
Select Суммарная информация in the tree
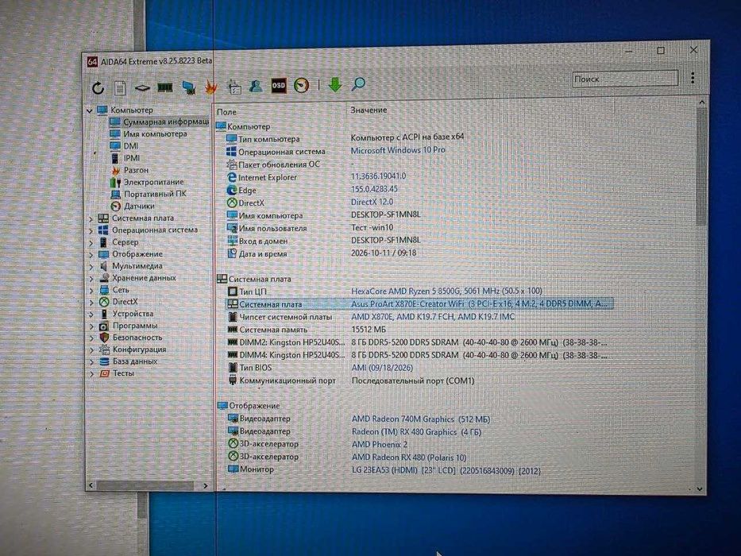160,122
